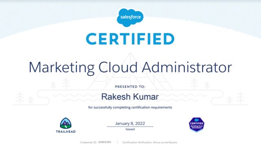Click the pyramid mountain watermark graphic
The height and width of the screenshot is (147, 261).
(x=130, y=72)
